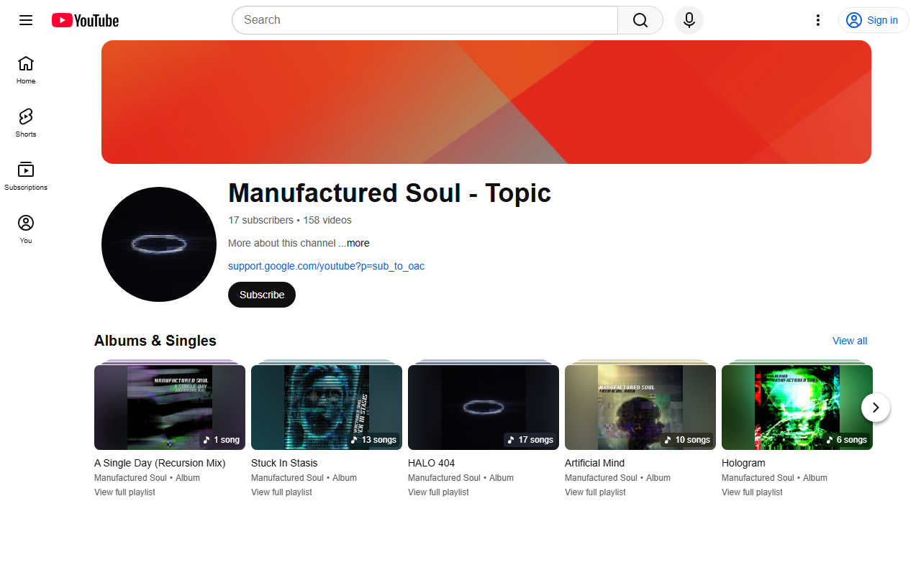This screenshot has height=575, width=921.
Task: Expand channel description with ...more
Action: (x=354, y=243)
